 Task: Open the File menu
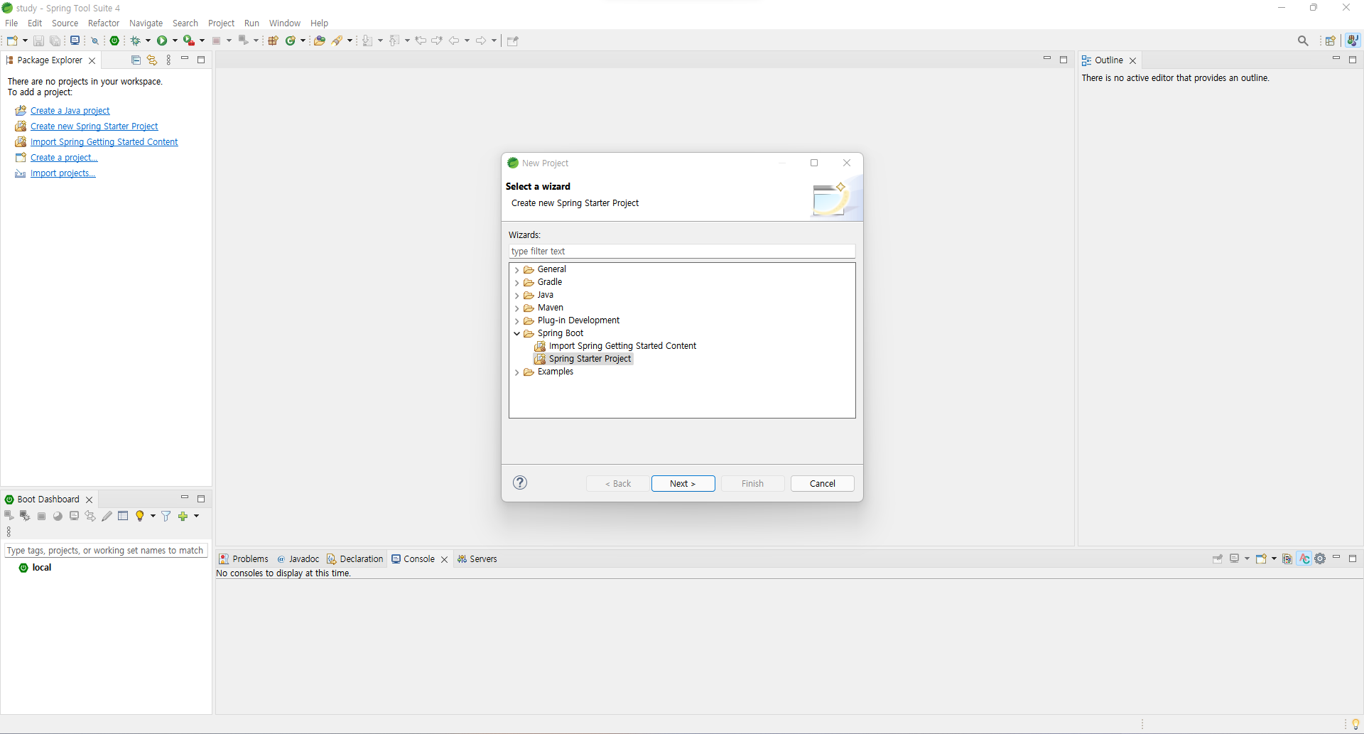point(11,23)
